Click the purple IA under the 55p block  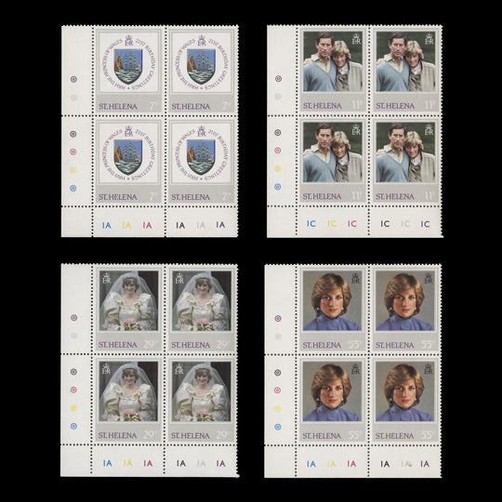pyautogui.click(x=425, y=464)
